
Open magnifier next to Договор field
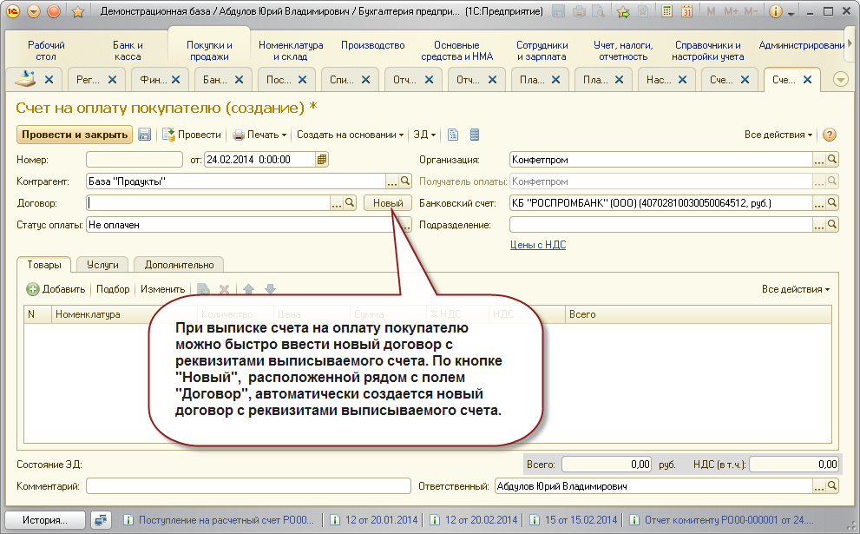[x=351, y=203]
